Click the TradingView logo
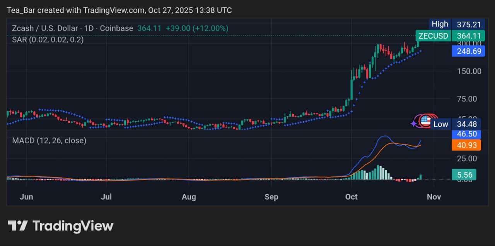495x246 pixels. point(60,226)
